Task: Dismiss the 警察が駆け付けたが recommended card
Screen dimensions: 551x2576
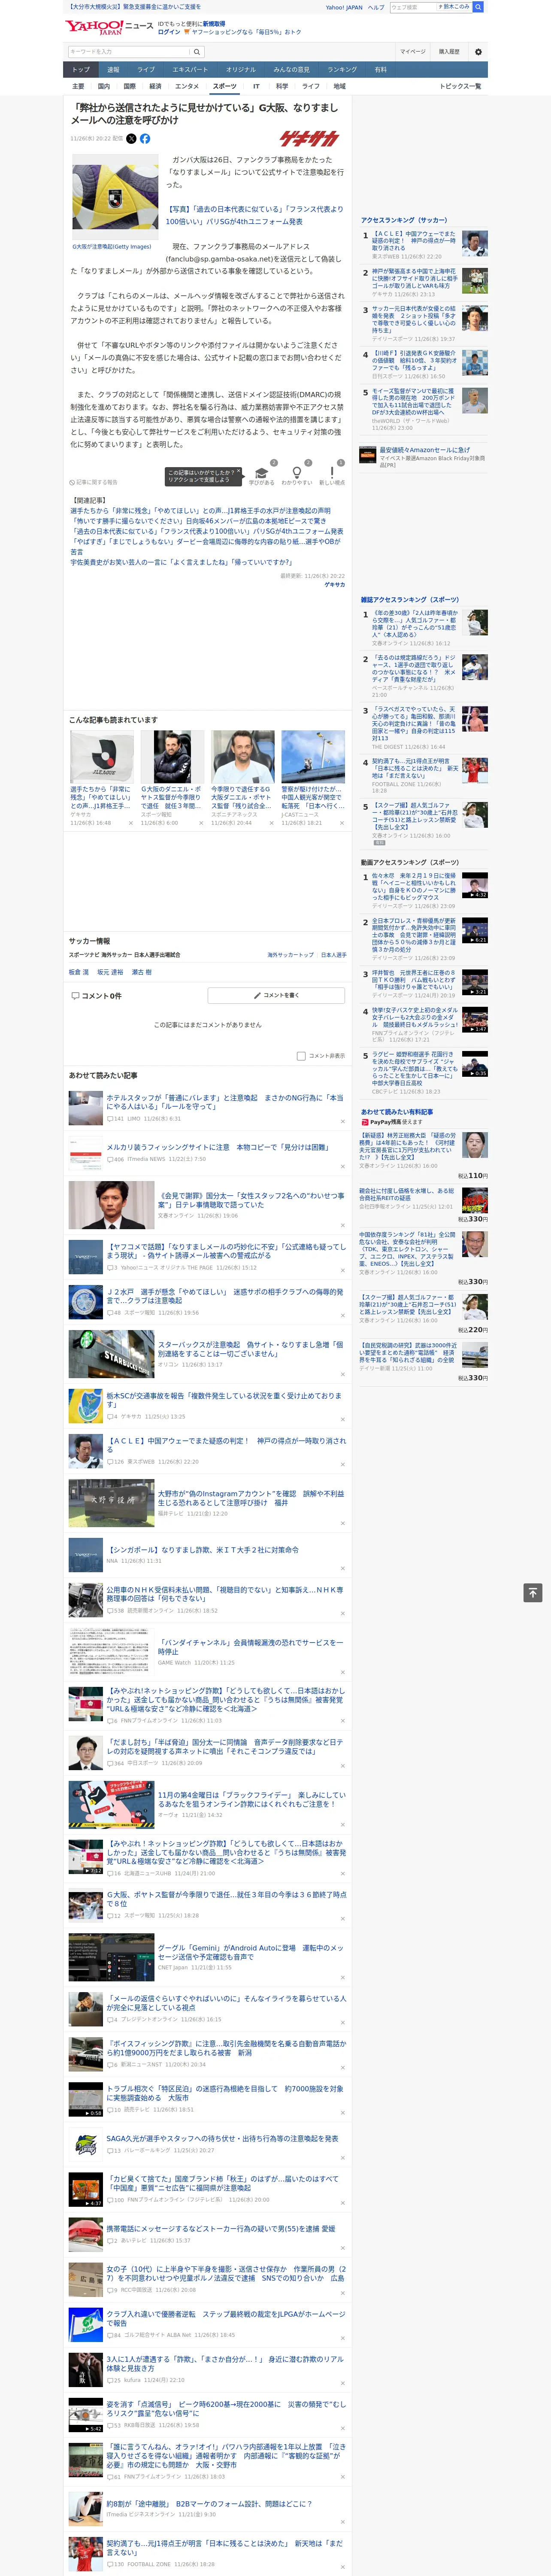Action: click(x=341, y=823)
